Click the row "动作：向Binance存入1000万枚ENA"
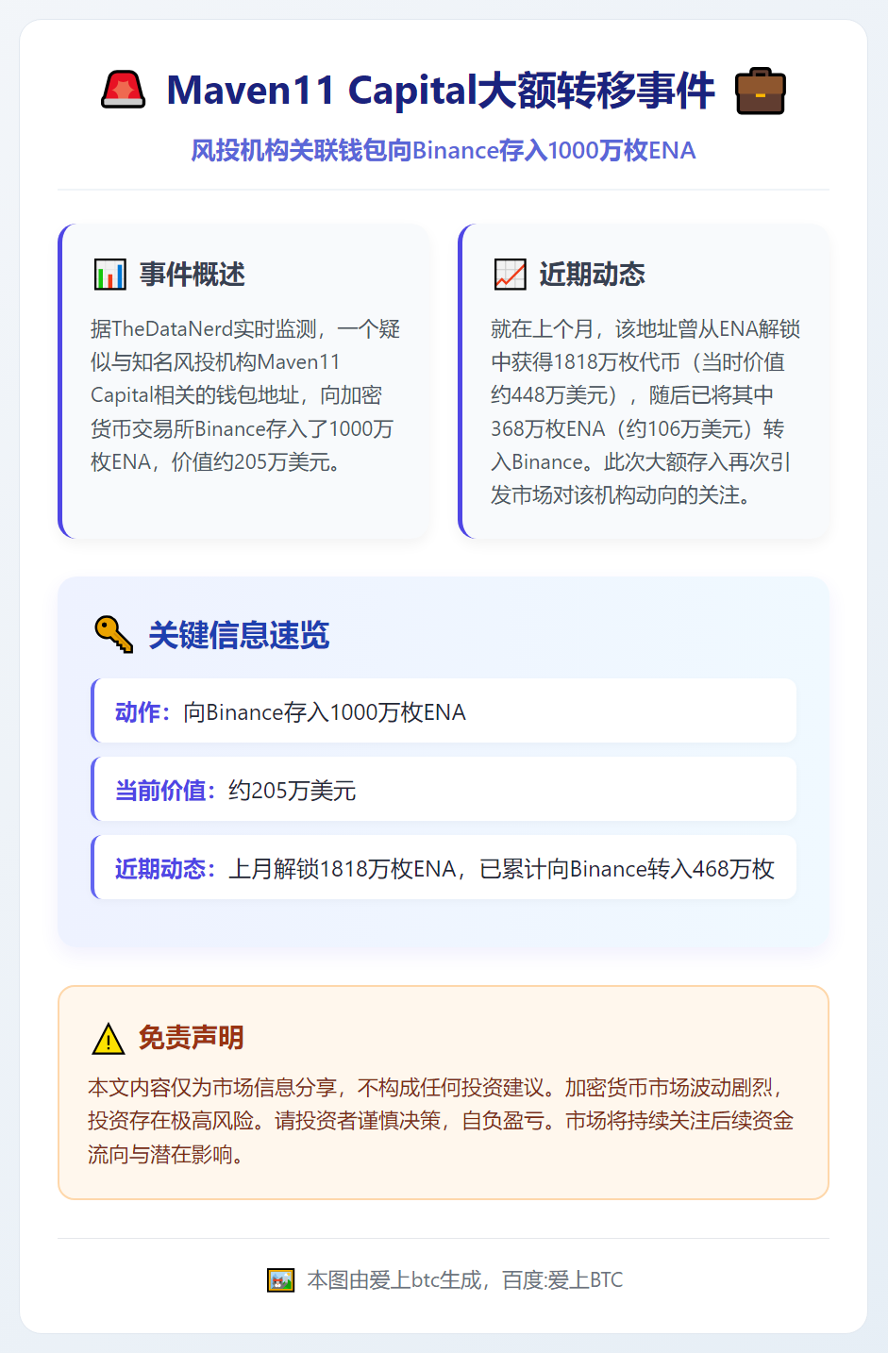 click(x=444, y=711)
